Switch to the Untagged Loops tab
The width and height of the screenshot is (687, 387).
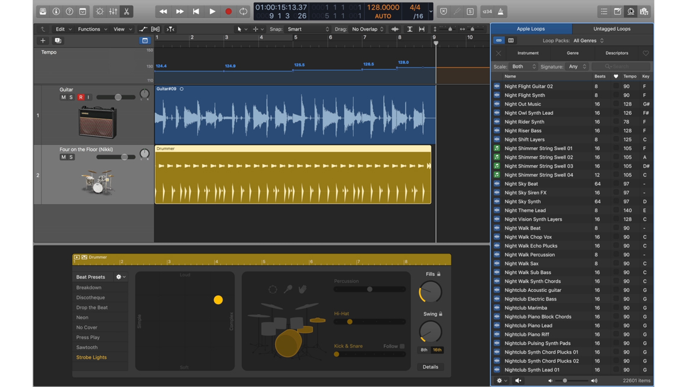(x=612, y=29)
